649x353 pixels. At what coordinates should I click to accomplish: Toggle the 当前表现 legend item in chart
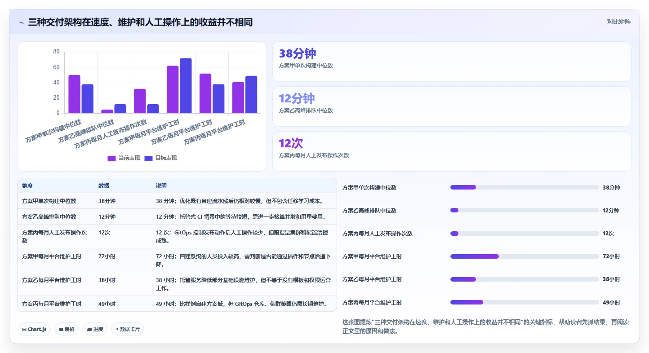(x=124, y=158)
